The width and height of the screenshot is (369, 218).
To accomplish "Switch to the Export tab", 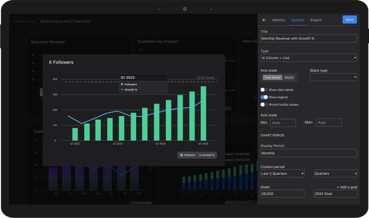I will tap(316, 20).
